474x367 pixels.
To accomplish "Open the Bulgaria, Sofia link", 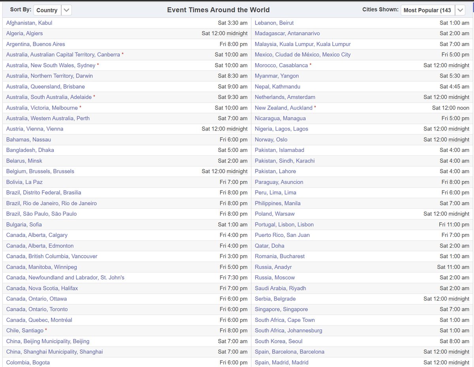I will (24, 225).
